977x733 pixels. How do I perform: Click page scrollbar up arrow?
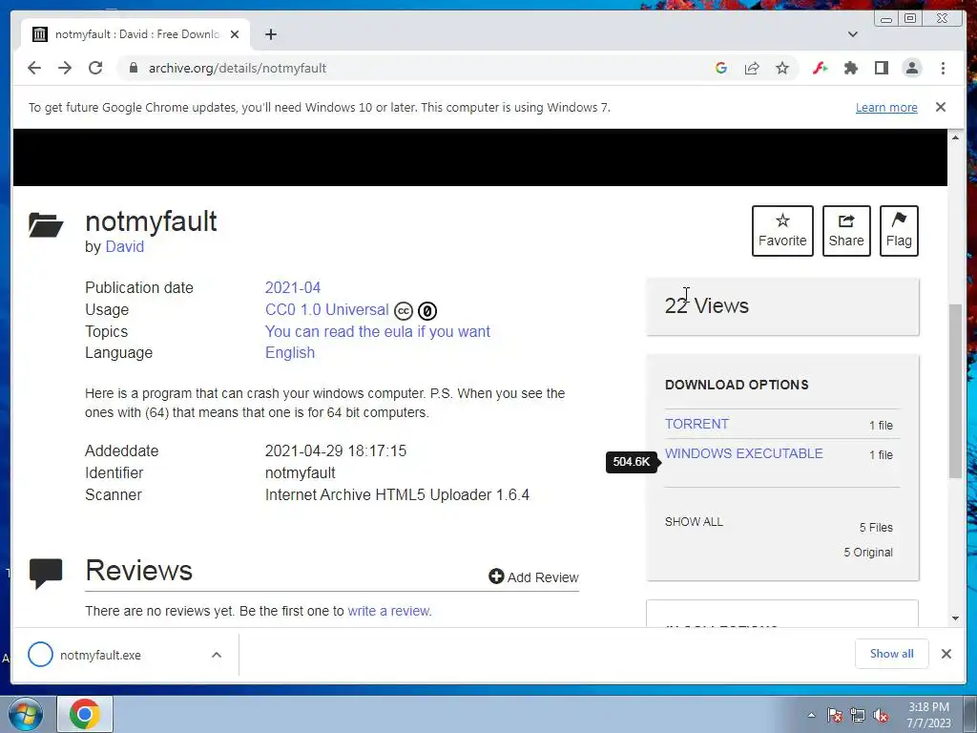[x=955, y=137]
